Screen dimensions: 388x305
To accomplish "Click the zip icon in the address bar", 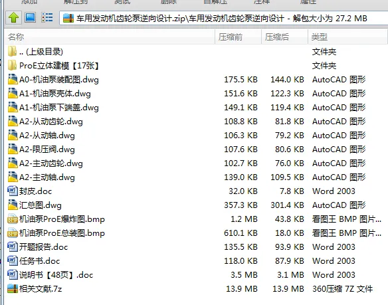I will (68, 18).
